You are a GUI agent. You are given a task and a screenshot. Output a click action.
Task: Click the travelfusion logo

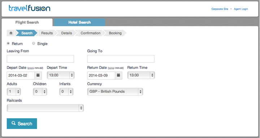30,8
